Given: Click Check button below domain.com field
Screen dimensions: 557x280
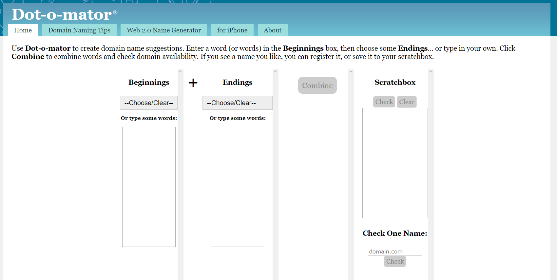Looking at the screenshot, I should click(x=395, y=261).
